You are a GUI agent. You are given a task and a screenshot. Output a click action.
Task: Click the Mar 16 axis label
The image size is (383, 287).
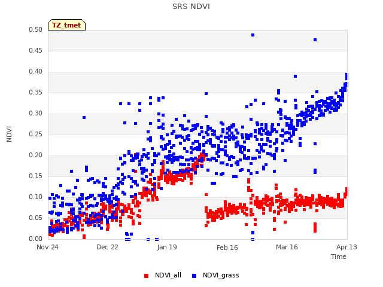point(287,247)
